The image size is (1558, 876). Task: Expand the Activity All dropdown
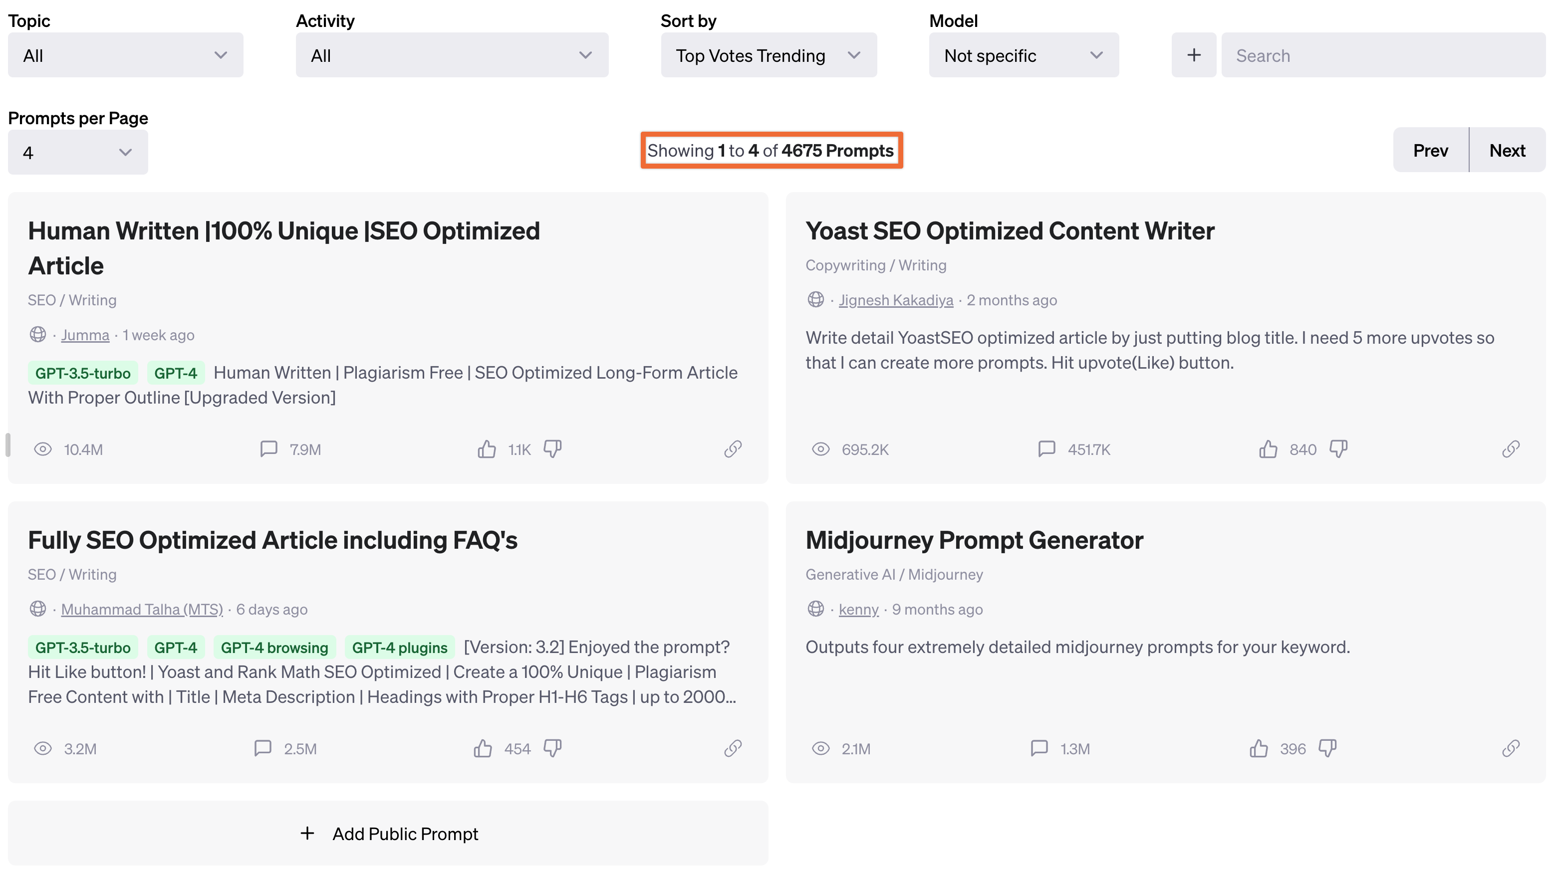coord(452,54)
